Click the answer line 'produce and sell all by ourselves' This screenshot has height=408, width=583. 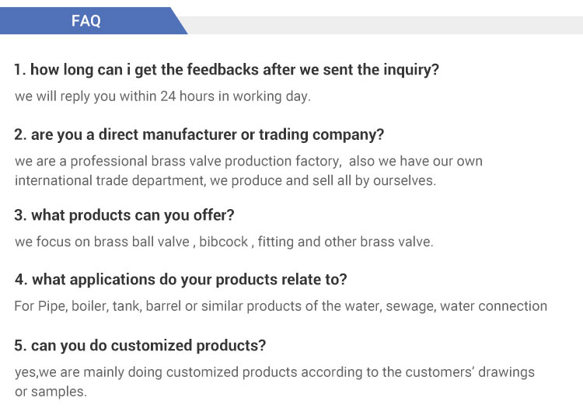[x=225, y=180]
